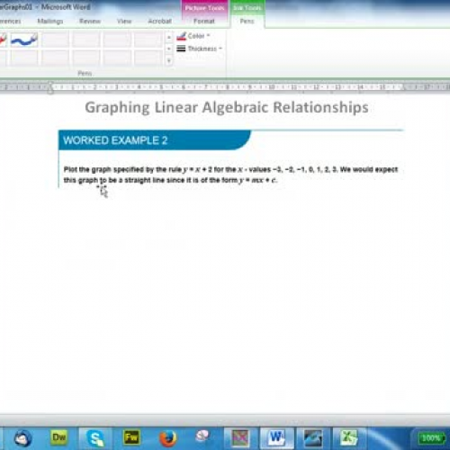Open the Format tab under Picture Tools

[204, 21]
